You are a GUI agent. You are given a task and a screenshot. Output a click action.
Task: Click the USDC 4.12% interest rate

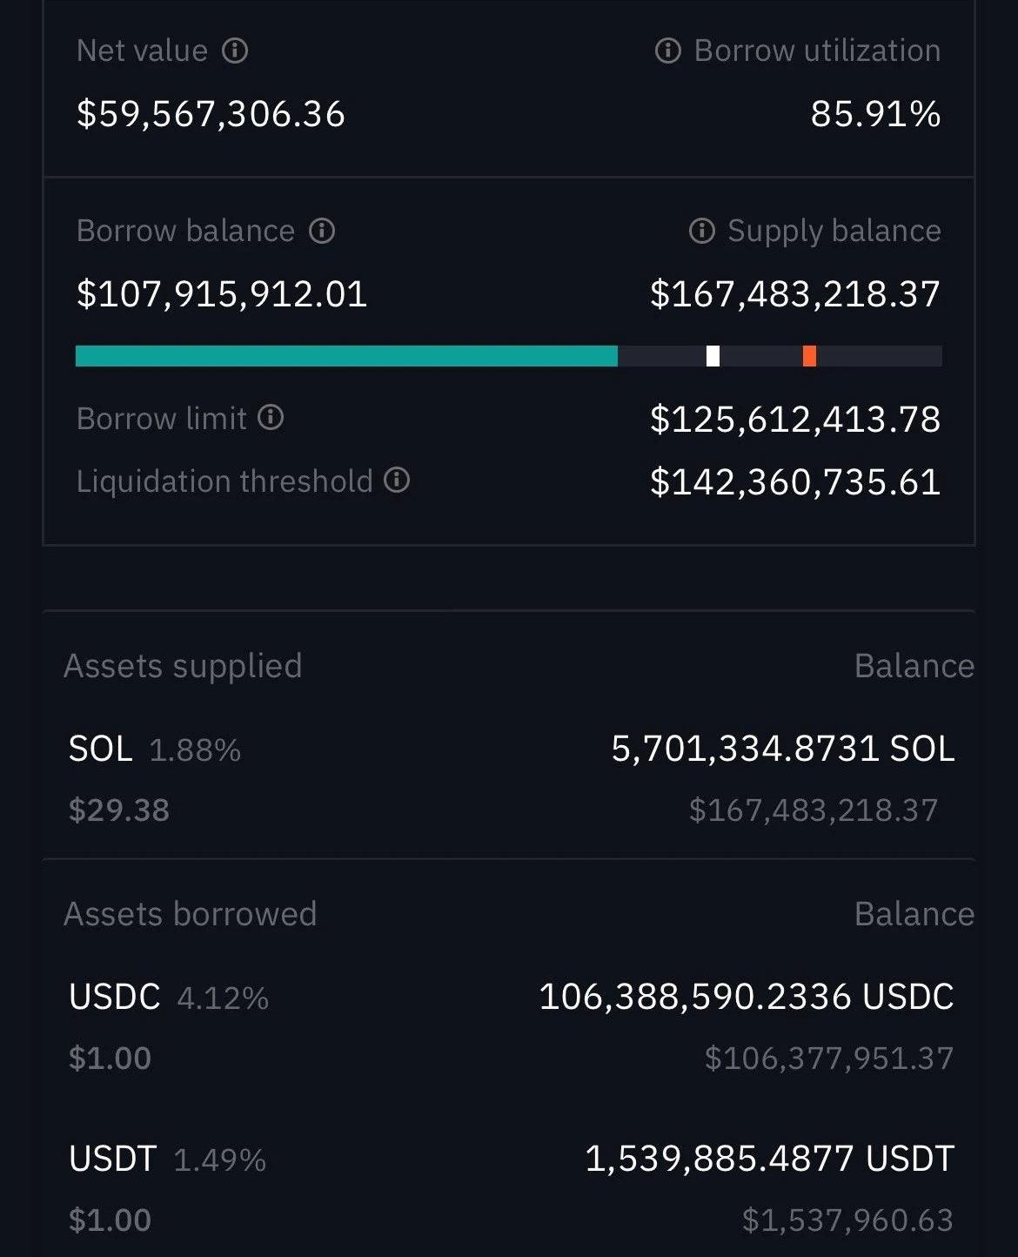click(223, 998)
